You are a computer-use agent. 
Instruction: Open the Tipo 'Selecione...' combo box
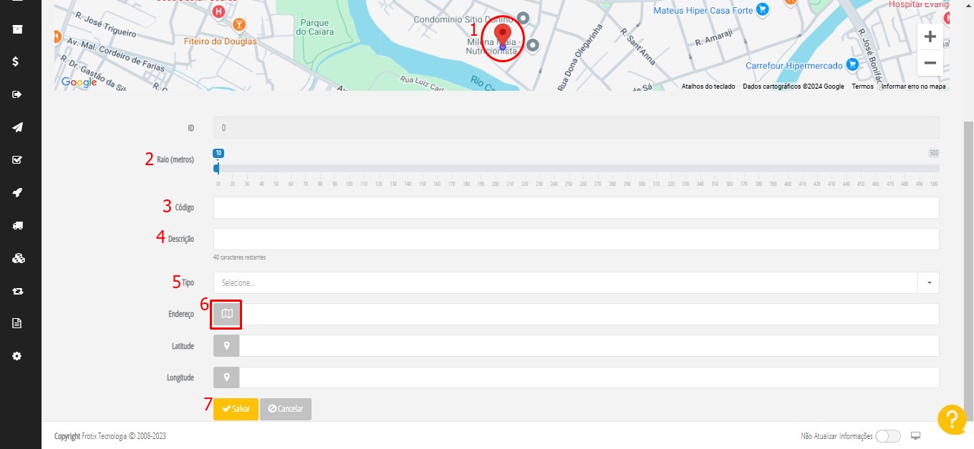(565, 282)
